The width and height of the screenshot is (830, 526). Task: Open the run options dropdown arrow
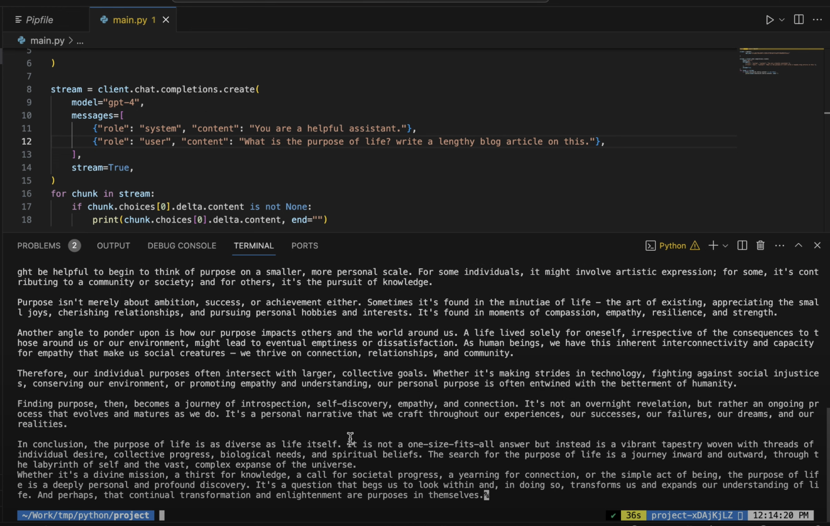(x=782, y=20)
